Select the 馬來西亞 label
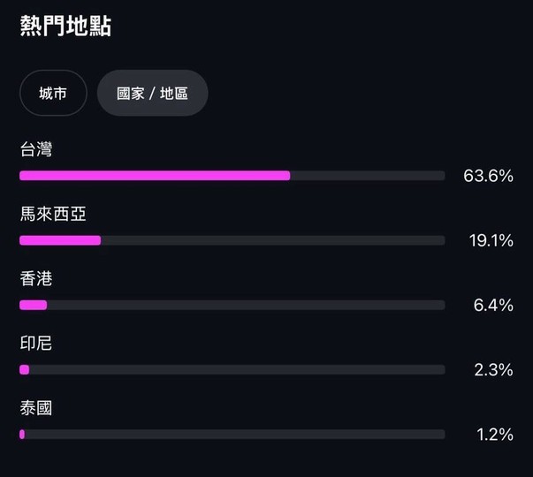Viewport: 533px width, 477px height. pyautogui.click(x=53, y=214)
